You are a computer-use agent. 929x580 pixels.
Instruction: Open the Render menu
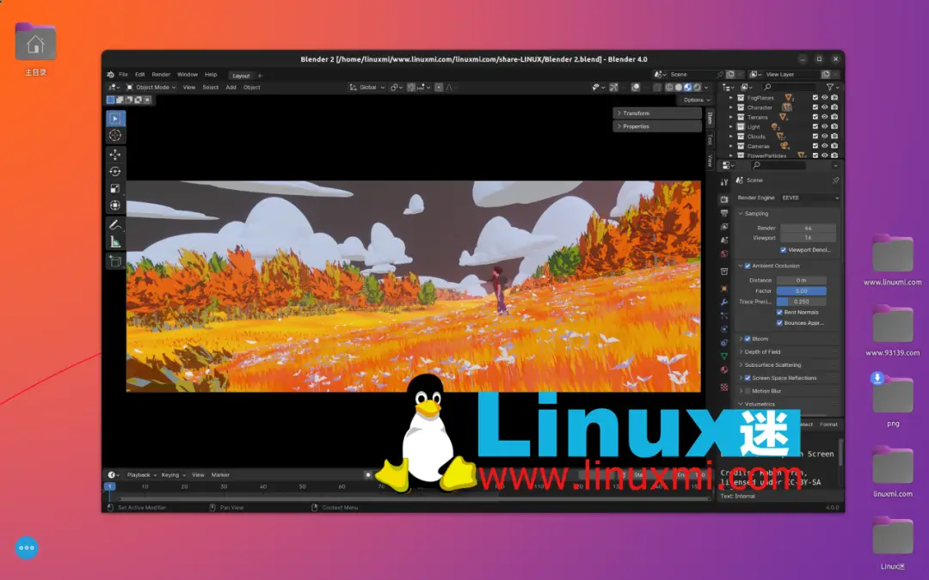(161, 75)
